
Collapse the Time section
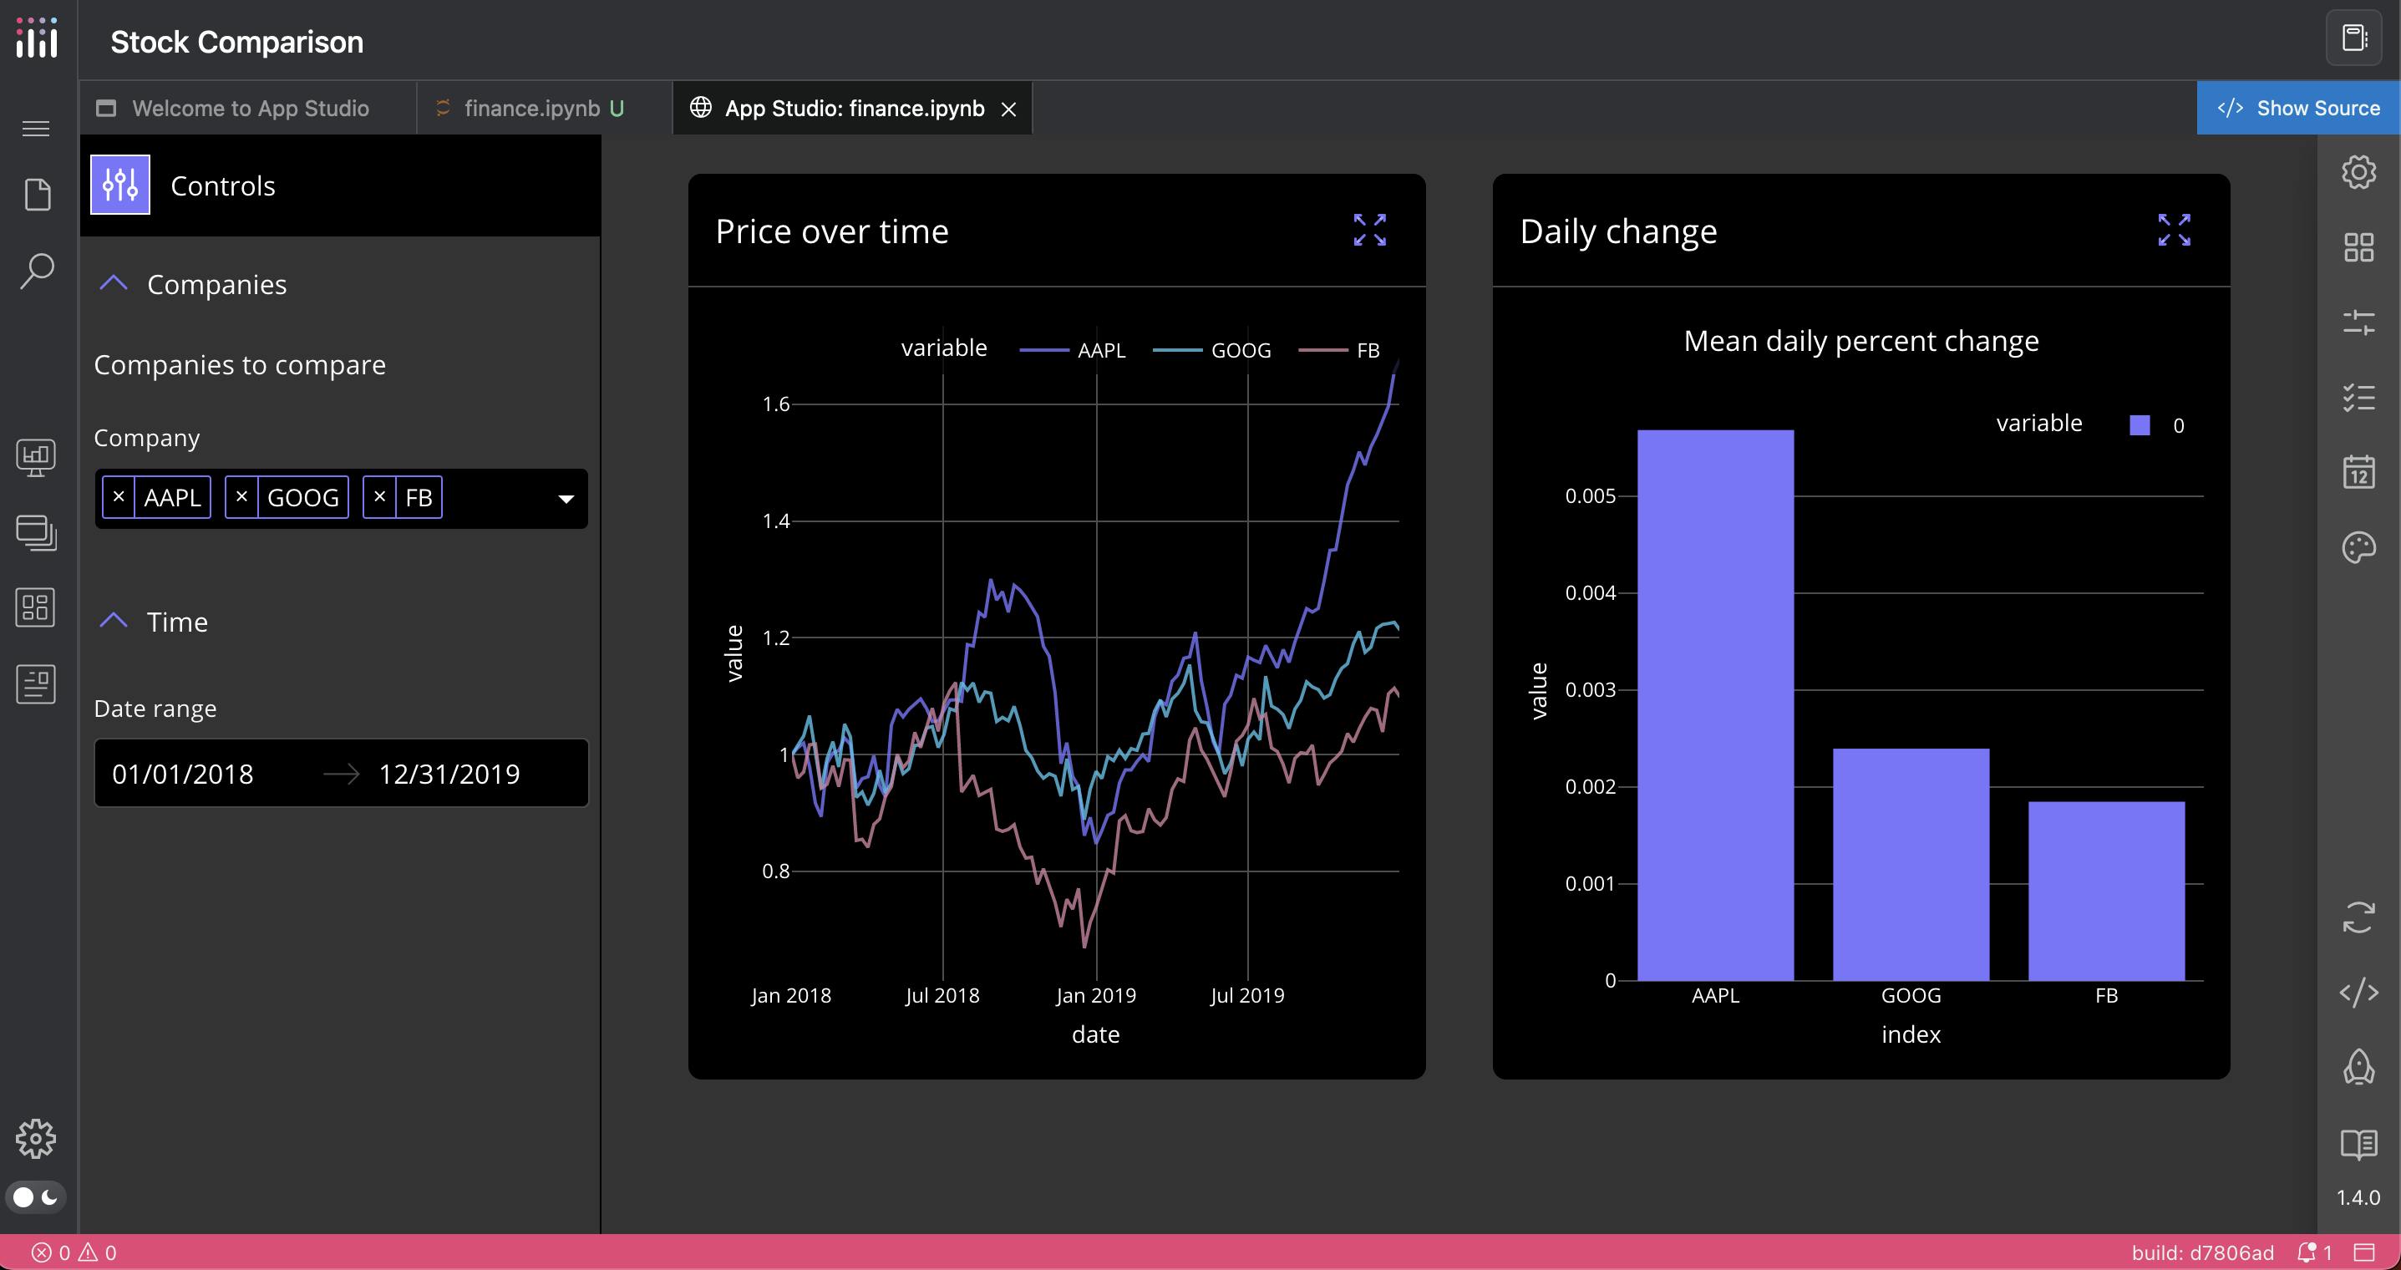click(113, 621)
